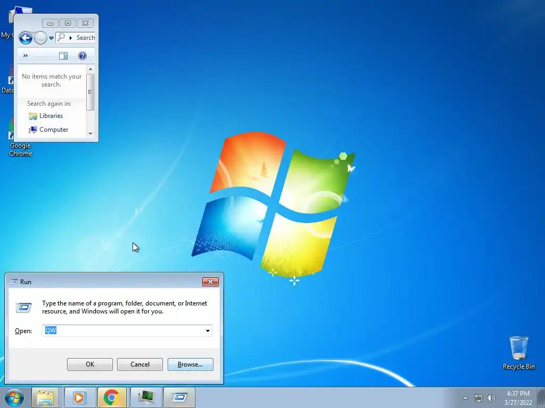Image resolution: width=545 pixels, height=408 pixels.
Task: Click the Forward arrow in Explorer window
Action: pyautogui.click(x=40, y=38)
